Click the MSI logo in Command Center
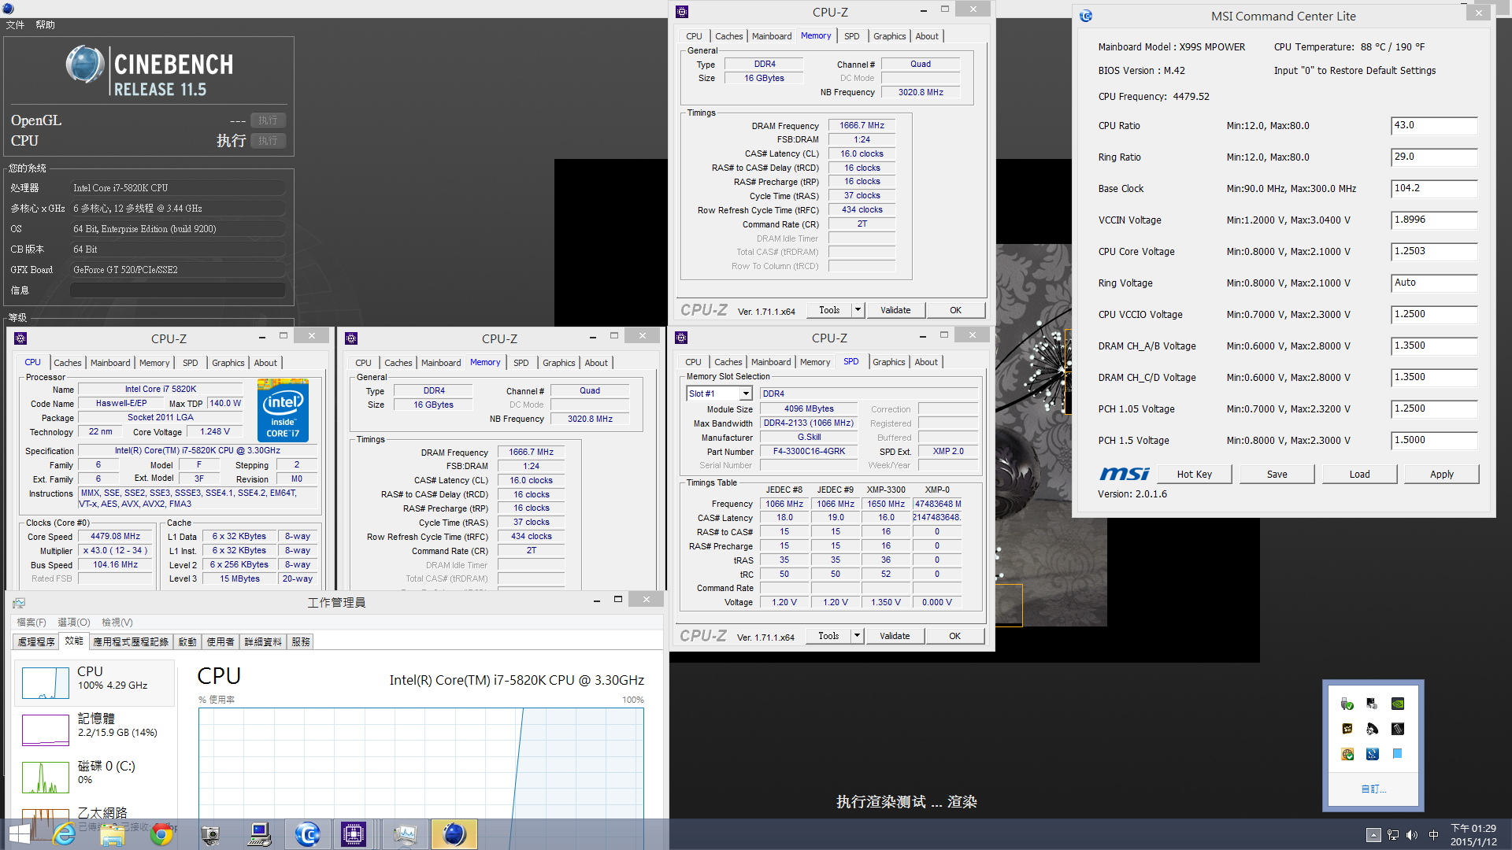 pos(1125,474)
